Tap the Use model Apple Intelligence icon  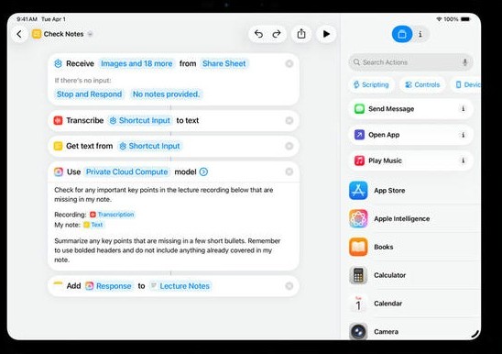(x=59, y=171)
